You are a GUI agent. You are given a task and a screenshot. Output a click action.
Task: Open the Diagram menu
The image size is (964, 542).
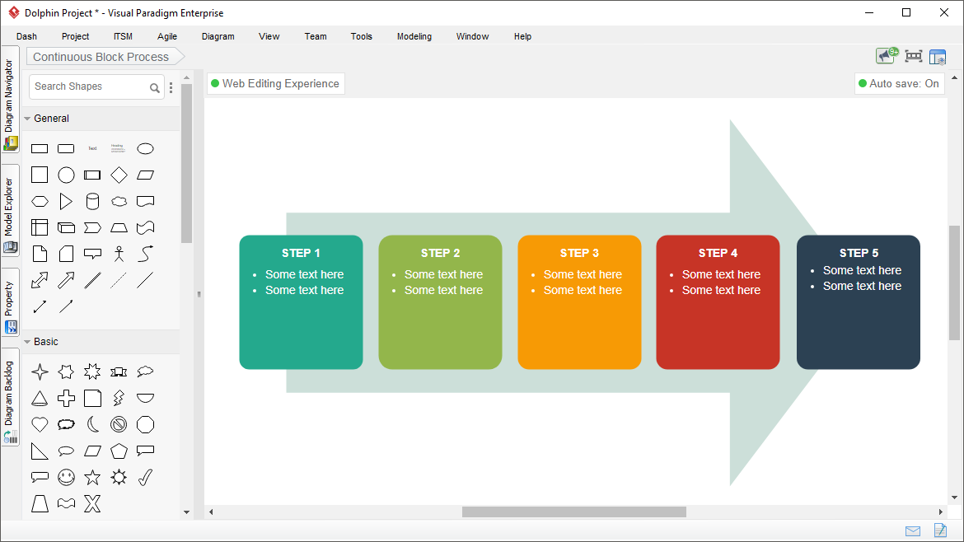pos(218,36)
